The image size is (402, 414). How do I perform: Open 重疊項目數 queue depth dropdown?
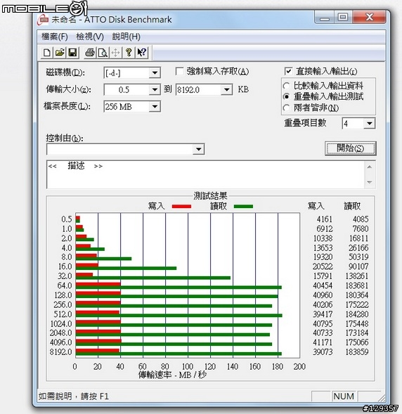click(x=369, y=123)
